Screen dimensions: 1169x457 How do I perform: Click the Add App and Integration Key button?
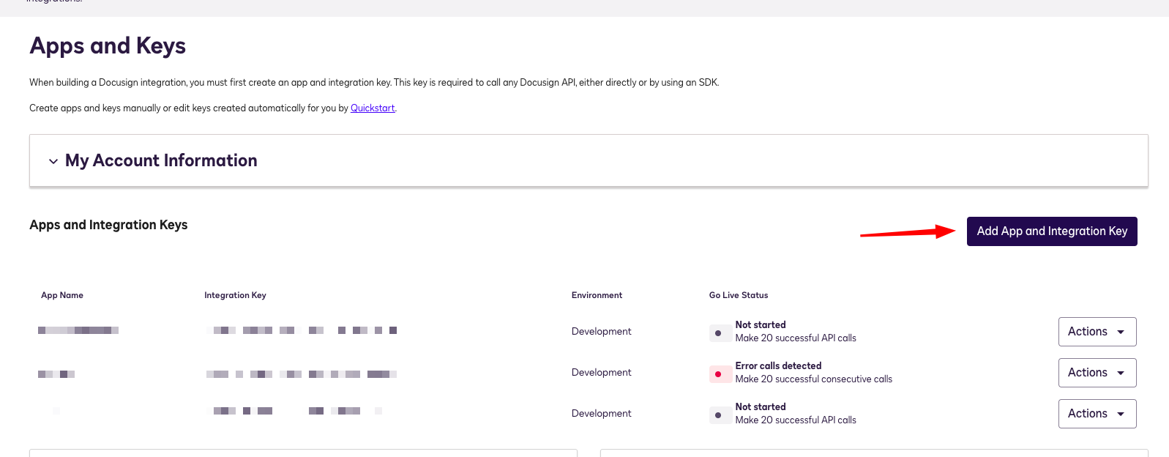click(x=1052, y=231)
